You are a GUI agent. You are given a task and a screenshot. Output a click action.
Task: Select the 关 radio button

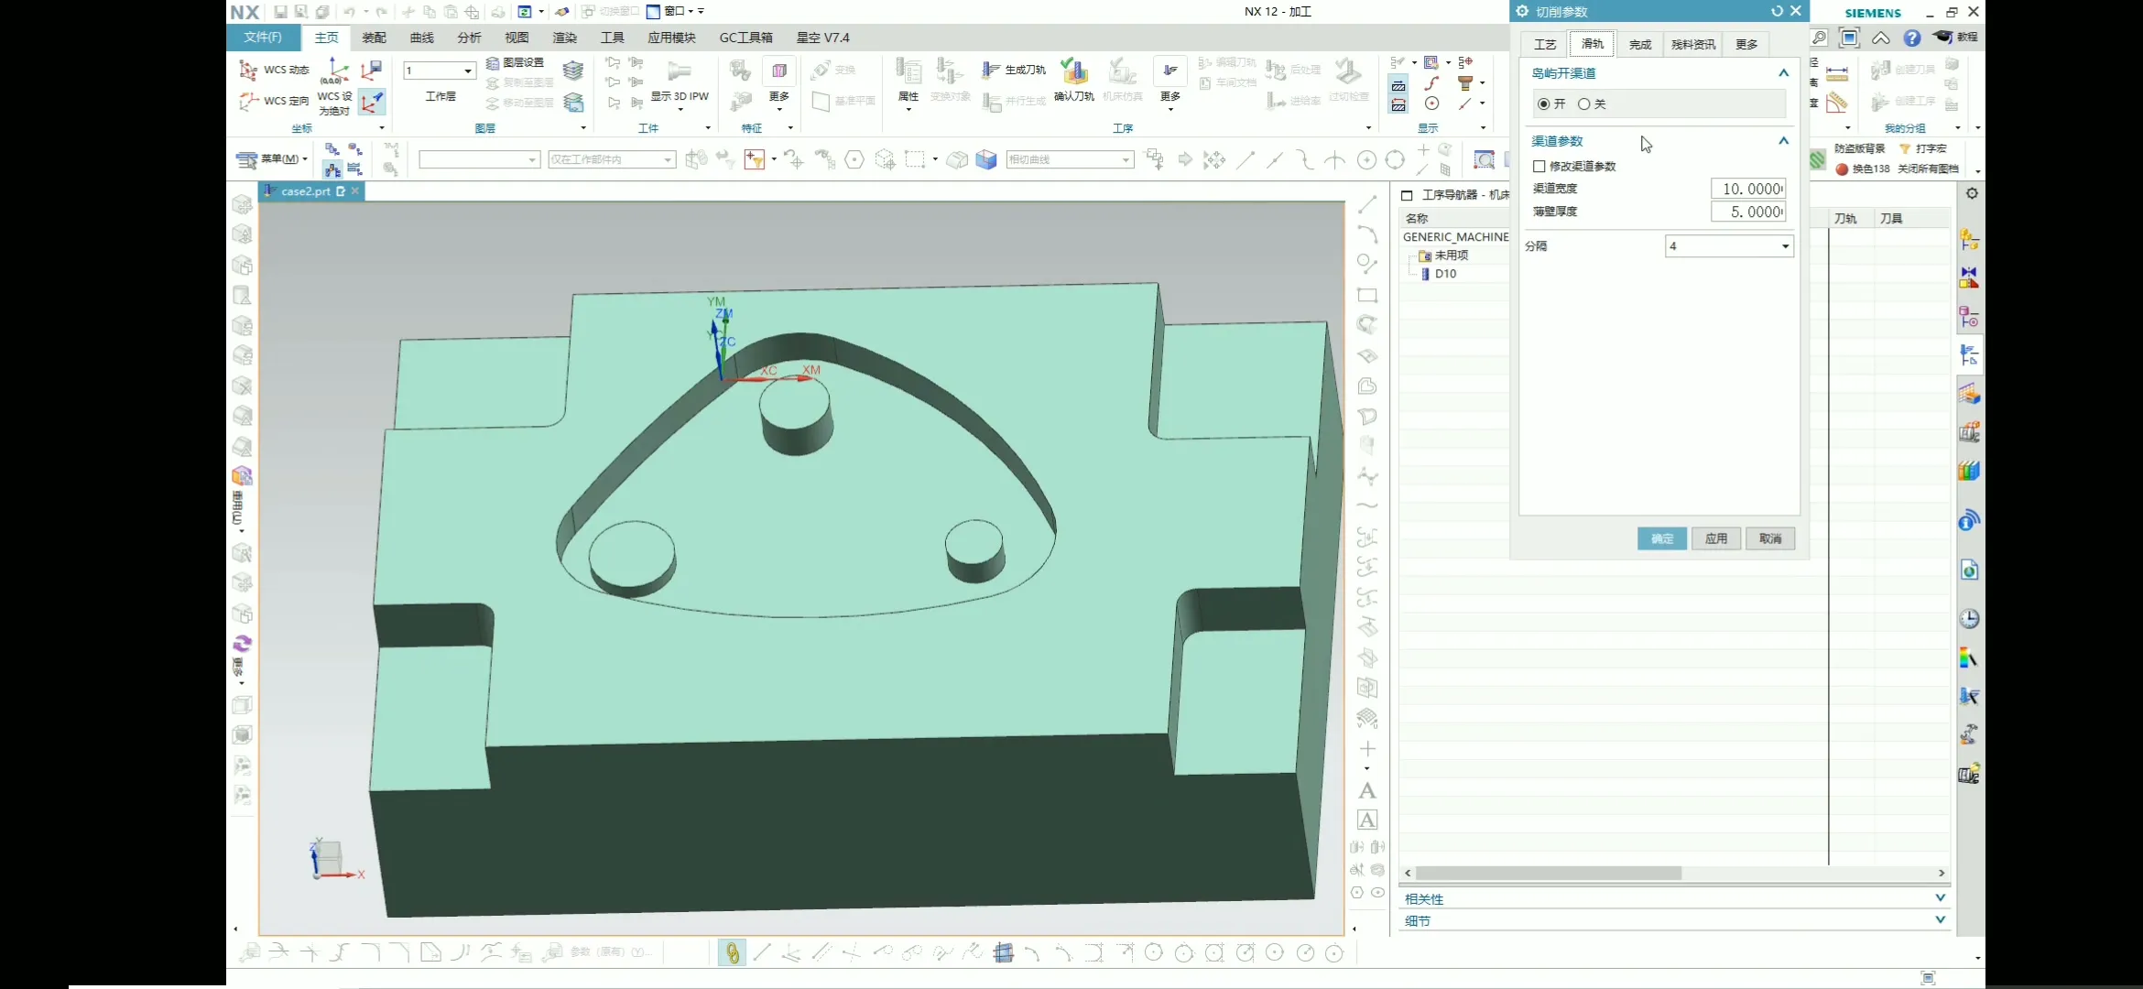1583,104
